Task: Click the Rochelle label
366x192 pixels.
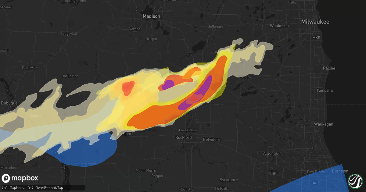Action: pyautogui.click(x=186, y=189)
